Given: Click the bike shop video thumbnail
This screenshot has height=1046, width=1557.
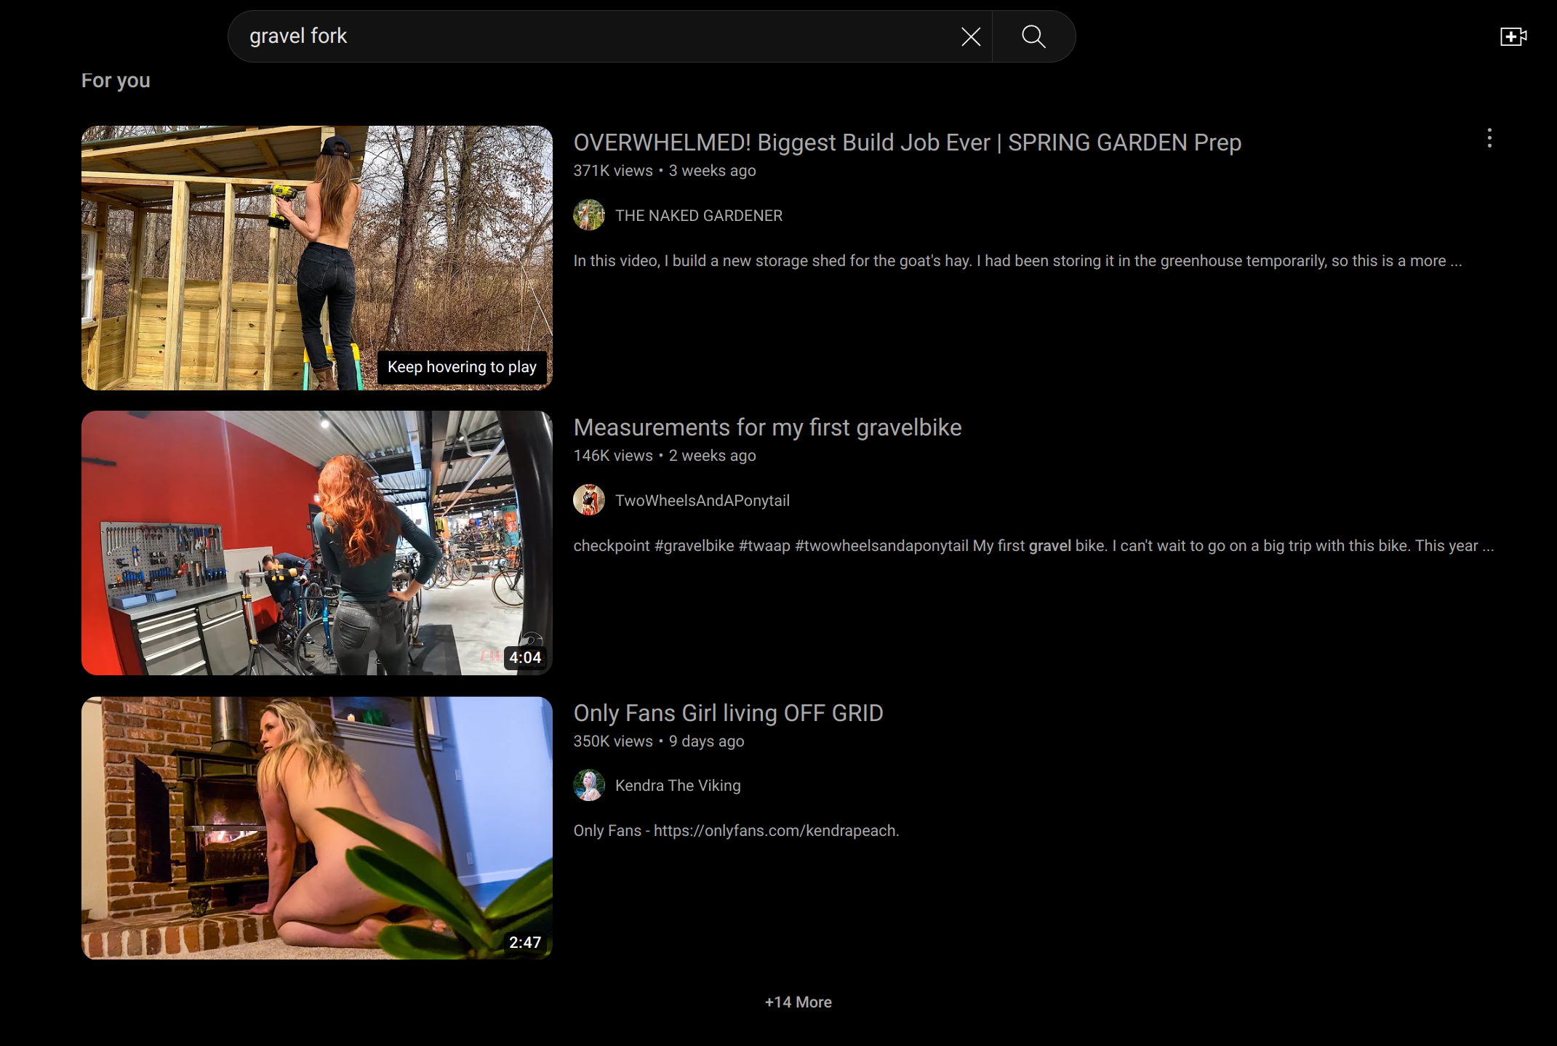Looking at the screenshot, I should [x=316, y=543].
